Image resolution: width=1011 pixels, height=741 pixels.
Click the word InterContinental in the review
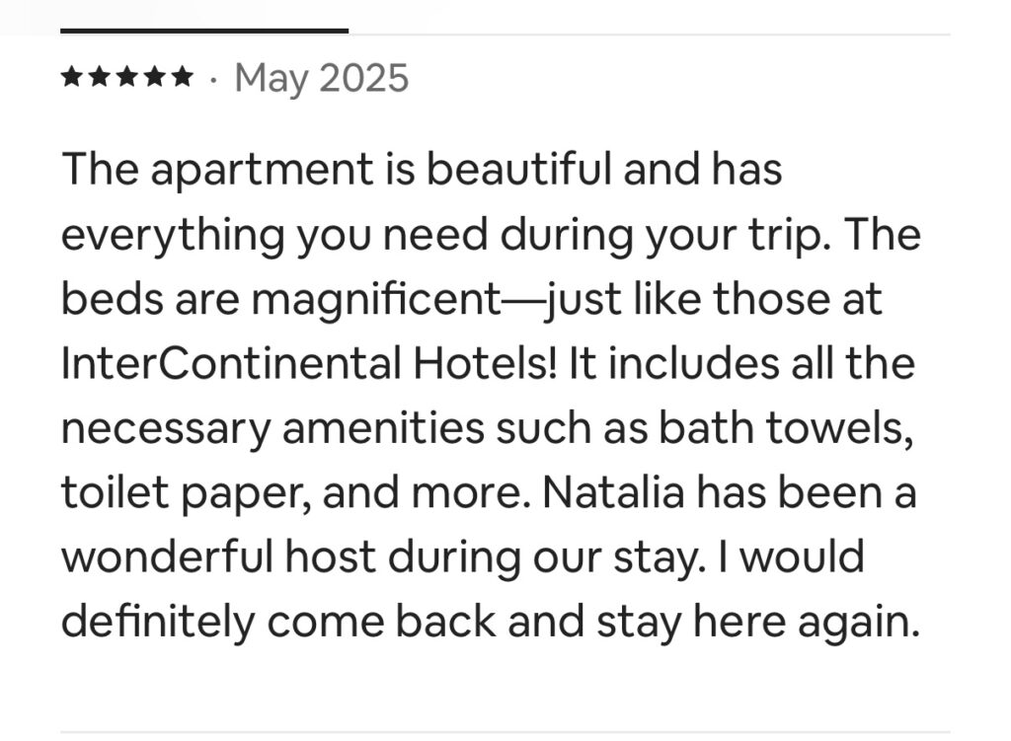226,365
